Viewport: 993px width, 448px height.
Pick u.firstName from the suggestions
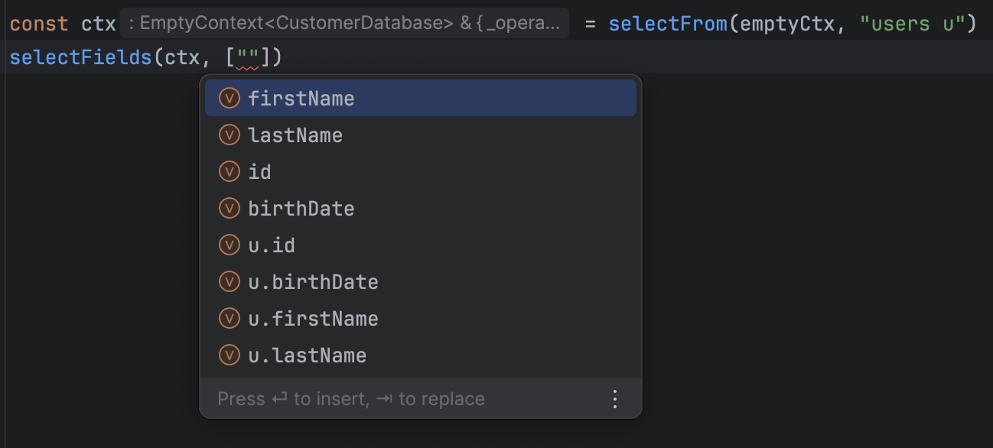420,319
